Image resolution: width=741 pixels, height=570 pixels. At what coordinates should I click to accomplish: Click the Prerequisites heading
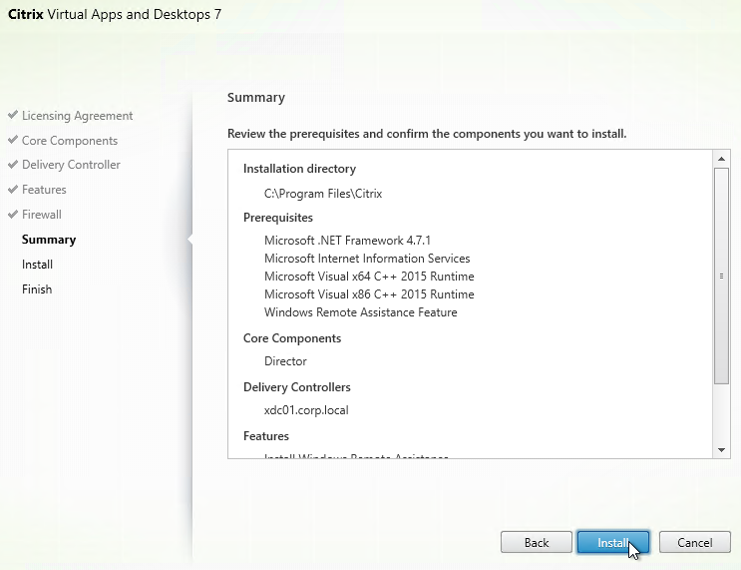point(278,218)
